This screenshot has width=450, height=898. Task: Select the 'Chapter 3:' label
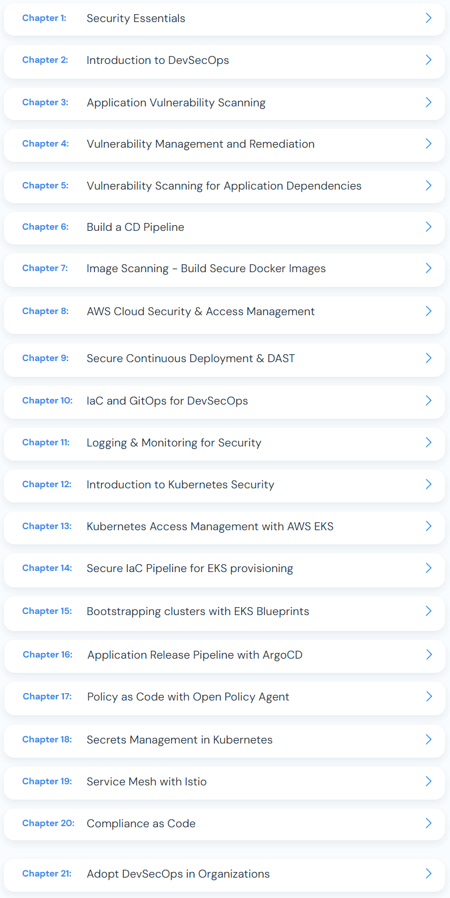click(x=45, y=102)
